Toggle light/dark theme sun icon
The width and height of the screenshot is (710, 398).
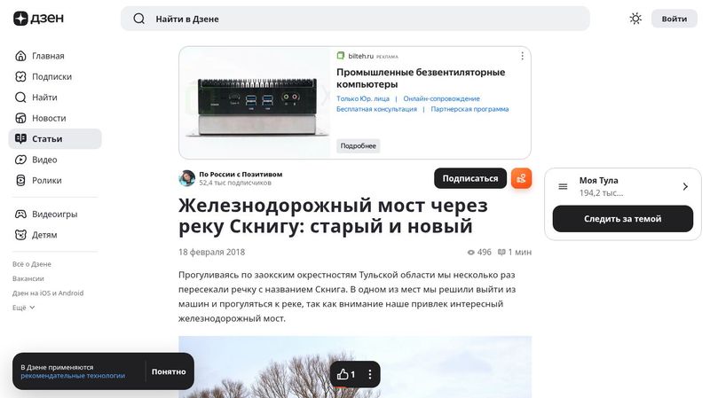pyautogui.click(x=635, y=19)
